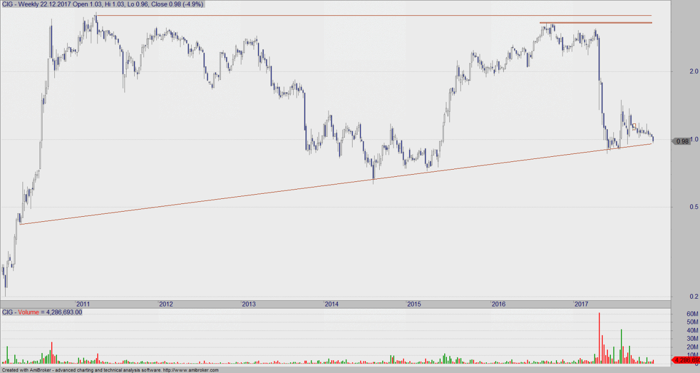
Task: Click the small yellow marker box on the 2017 candles
Action: pos(634,126)
